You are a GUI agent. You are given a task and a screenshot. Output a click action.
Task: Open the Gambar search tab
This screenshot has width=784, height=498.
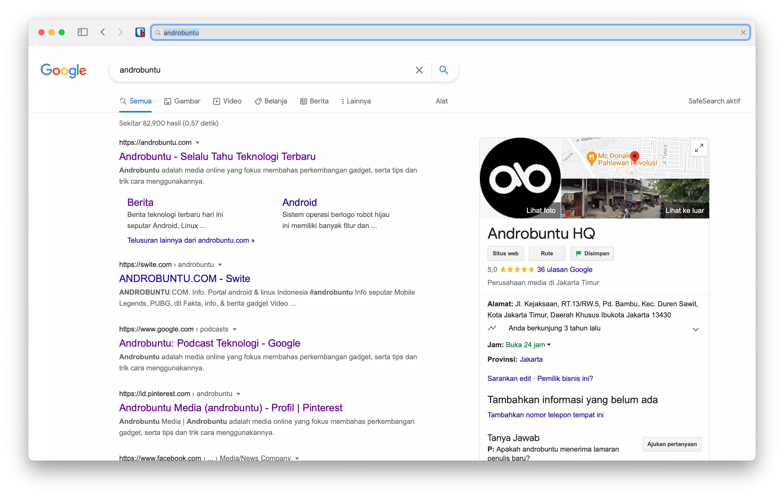(x=182, y=101)
